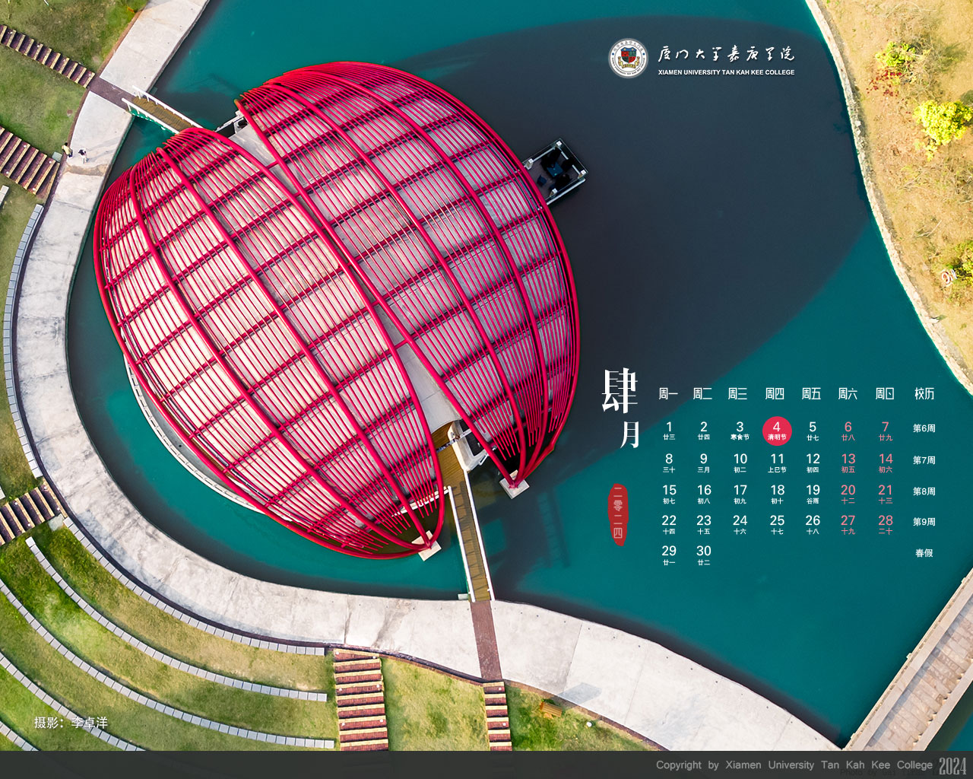Click the Copyright by Xiamen University text
The height and width of the screenshot is (779, 973).
[794, 765]
